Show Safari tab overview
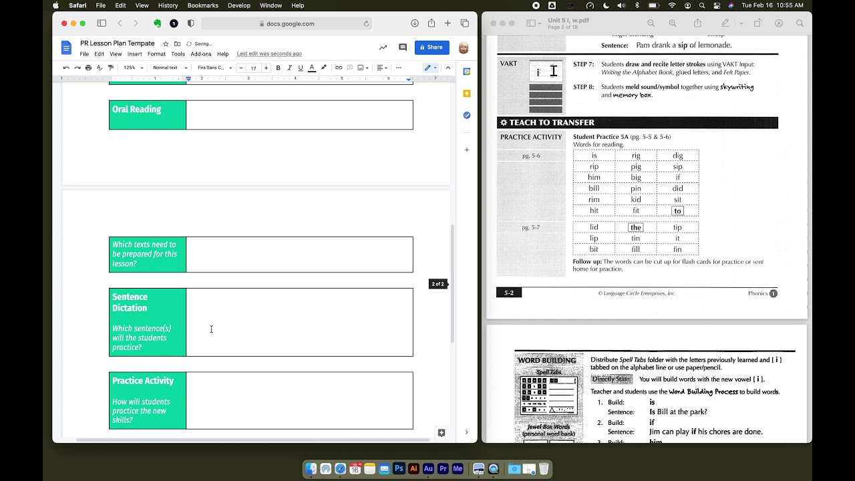The height and width of the screenshot is (481, 855). pyautogui.click(x=465, y=23)
